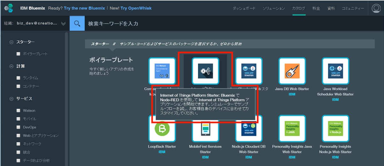Viewport: 384px width, 166px height.
Task: Open the コミュニティー menu item
Action: pyautogui.click(x=353, y=9)
